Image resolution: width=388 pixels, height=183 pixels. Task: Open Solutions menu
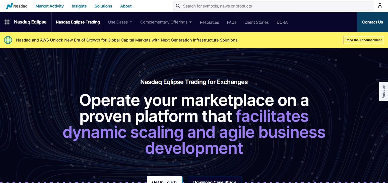103,6
